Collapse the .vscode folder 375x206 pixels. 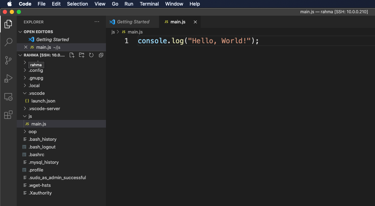tap(36, 93)
